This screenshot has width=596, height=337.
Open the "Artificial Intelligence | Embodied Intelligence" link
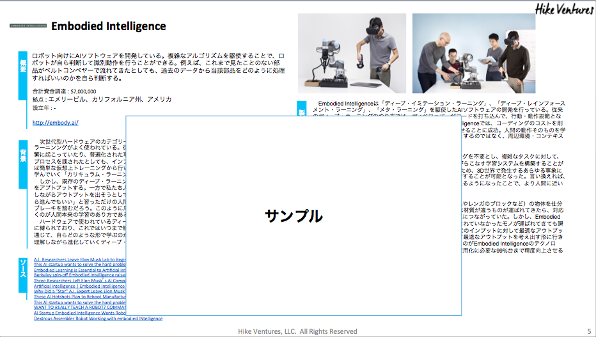tap(80, 286)
